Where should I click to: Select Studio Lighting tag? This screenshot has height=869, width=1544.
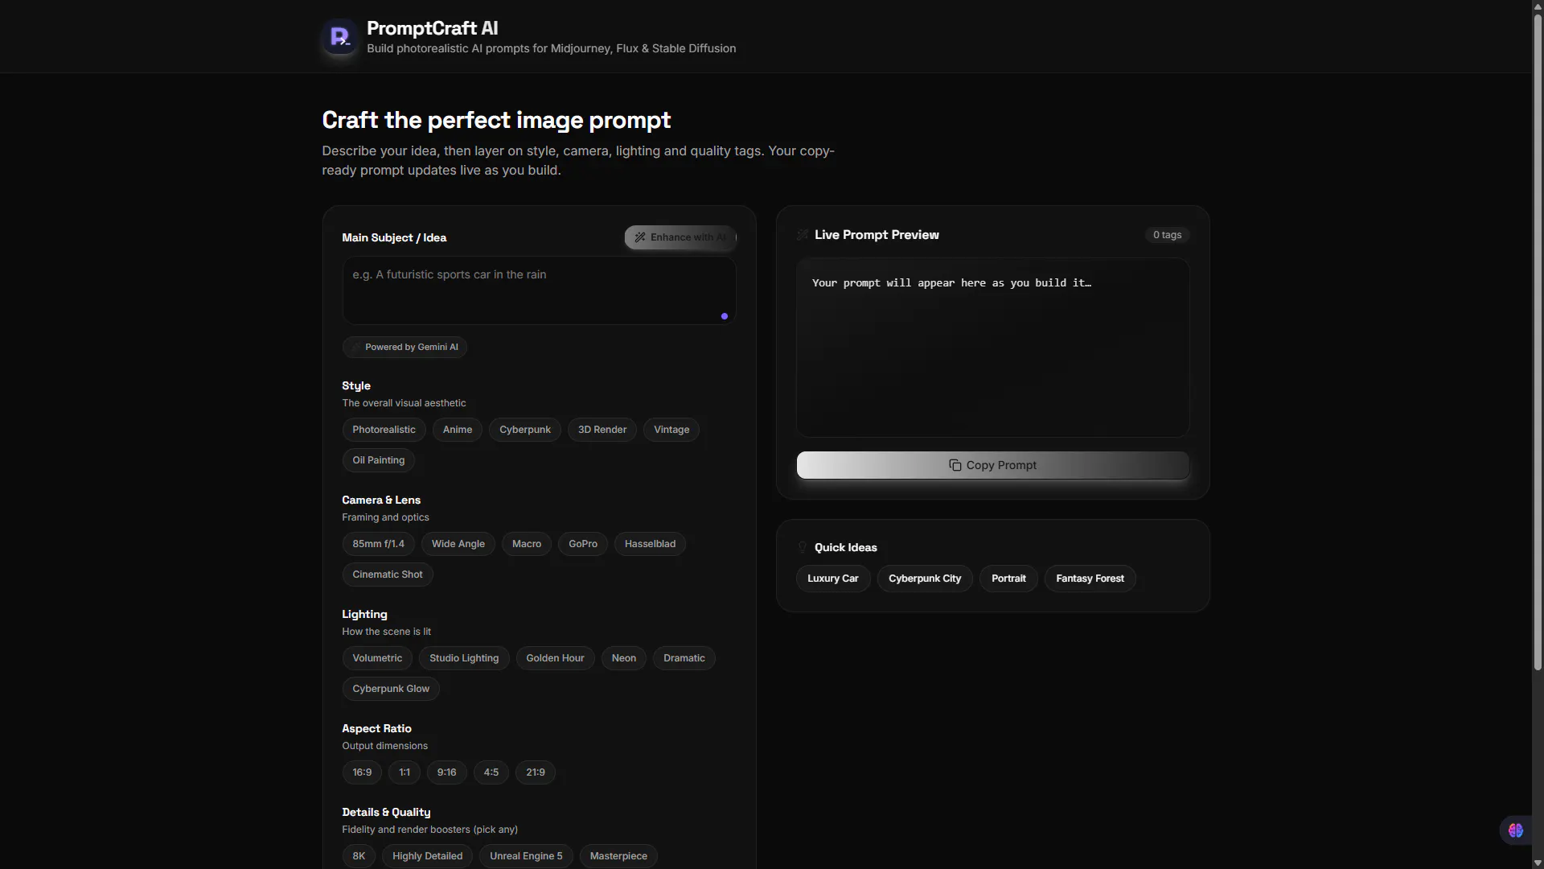pos(464,658)
